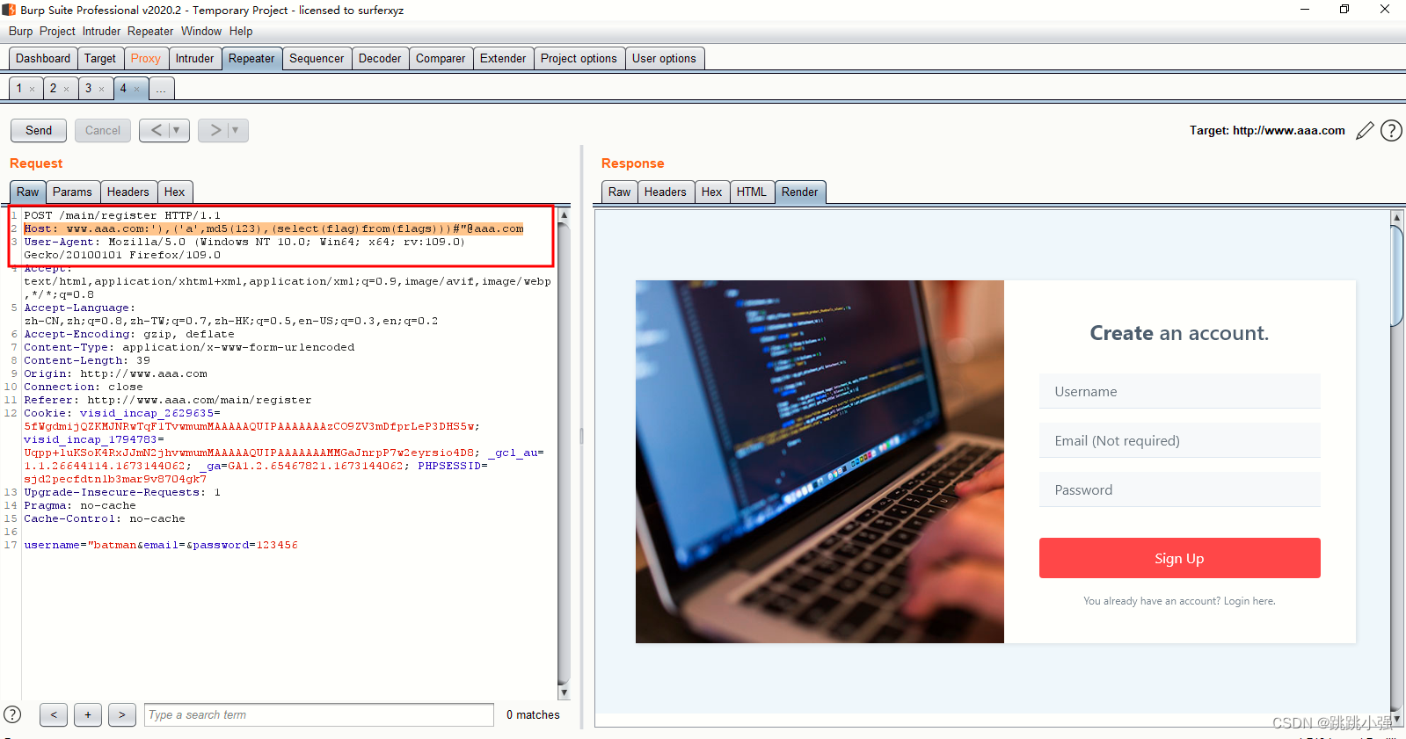This screenshot has width=1406, height=739.
Task: Click 'Login here' link in the response
Action: click(x=1249, y=601)
